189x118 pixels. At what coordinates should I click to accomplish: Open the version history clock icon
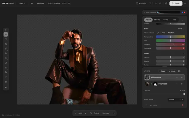click(166, 3)
